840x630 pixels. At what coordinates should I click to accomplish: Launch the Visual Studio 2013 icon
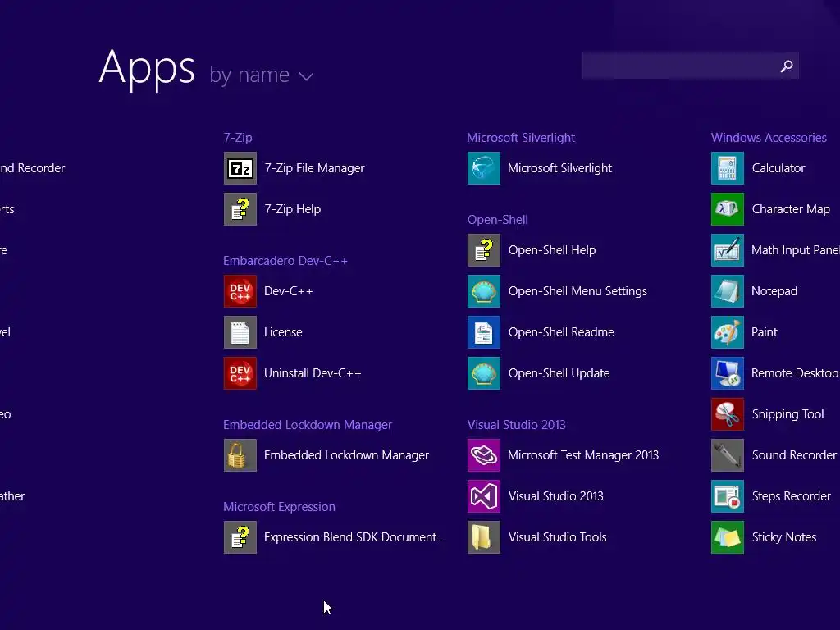(484, 496)
